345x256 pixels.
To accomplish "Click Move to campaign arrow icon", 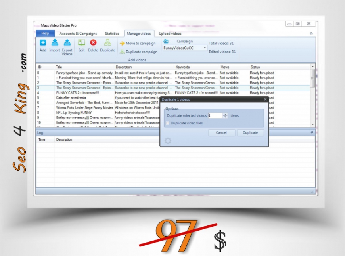I will 122,43.
